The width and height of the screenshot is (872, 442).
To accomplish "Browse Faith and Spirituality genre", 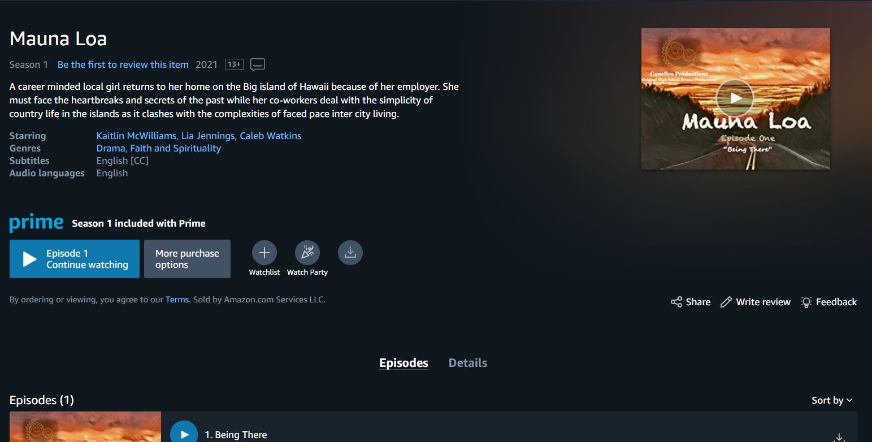I will (176, 148).
